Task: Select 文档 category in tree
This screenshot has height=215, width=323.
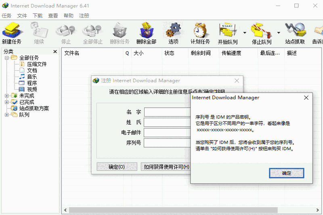Action: 32,71
